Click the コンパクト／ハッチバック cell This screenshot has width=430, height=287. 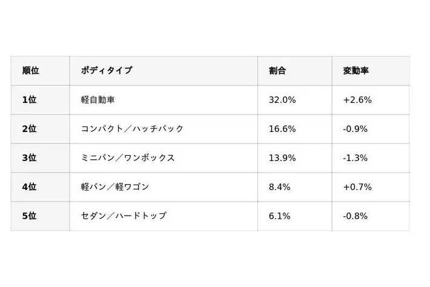point(132,129)
